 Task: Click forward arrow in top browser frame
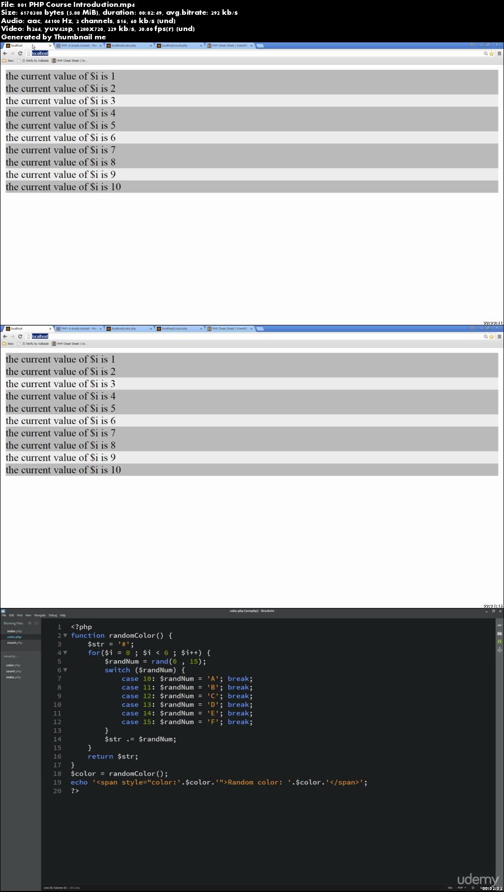point(12,53)
